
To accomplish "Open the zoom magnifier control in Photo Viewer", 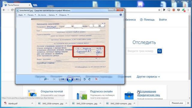I will click(x=46, y=79).
